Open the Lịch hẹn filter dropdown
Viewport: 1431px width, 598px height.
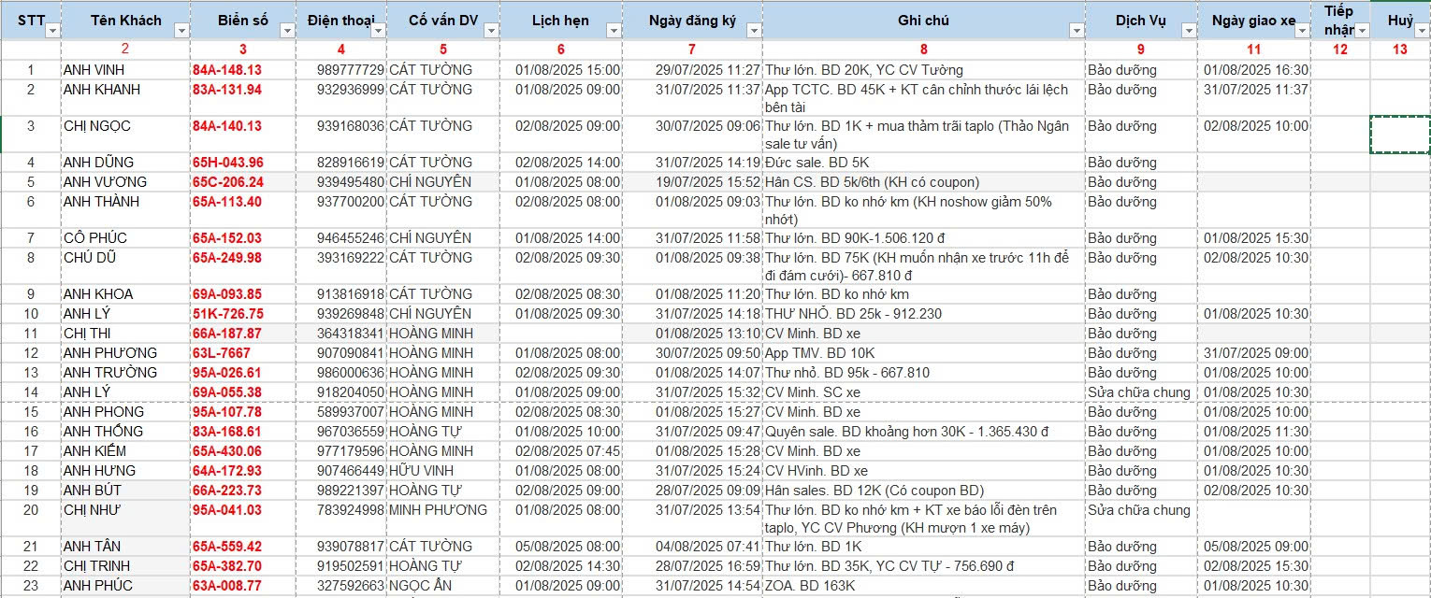(613, 31)
